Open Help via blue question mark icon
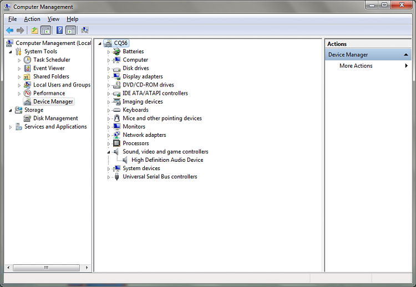The image size is (416, 287). [60, 30]
